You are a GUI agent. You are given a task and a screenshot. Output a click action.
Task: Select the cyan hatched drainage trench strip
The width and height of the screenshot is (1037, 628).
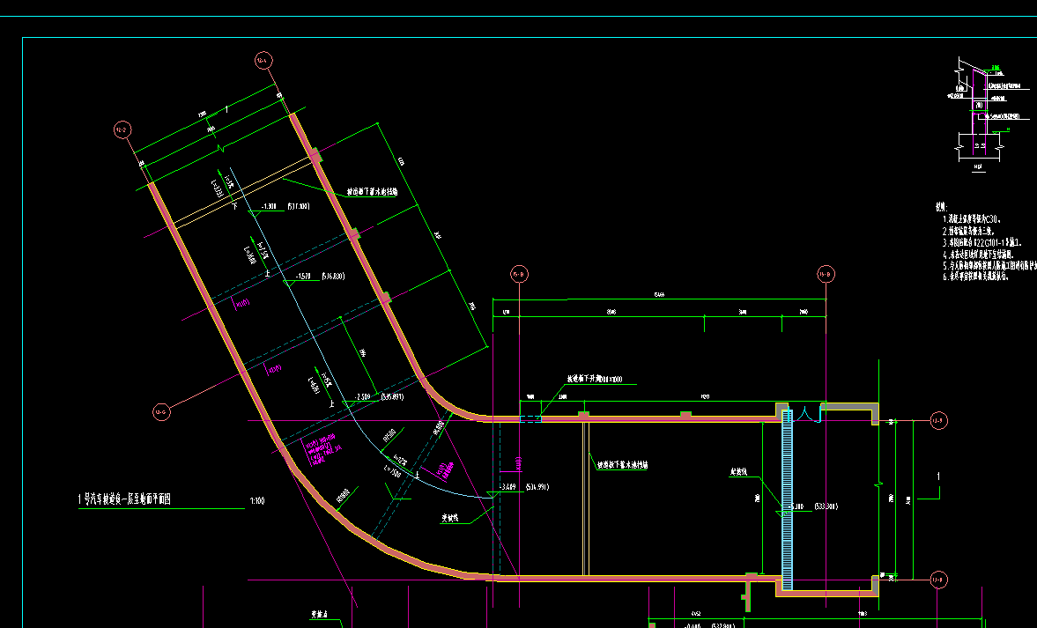pos(787,499)
